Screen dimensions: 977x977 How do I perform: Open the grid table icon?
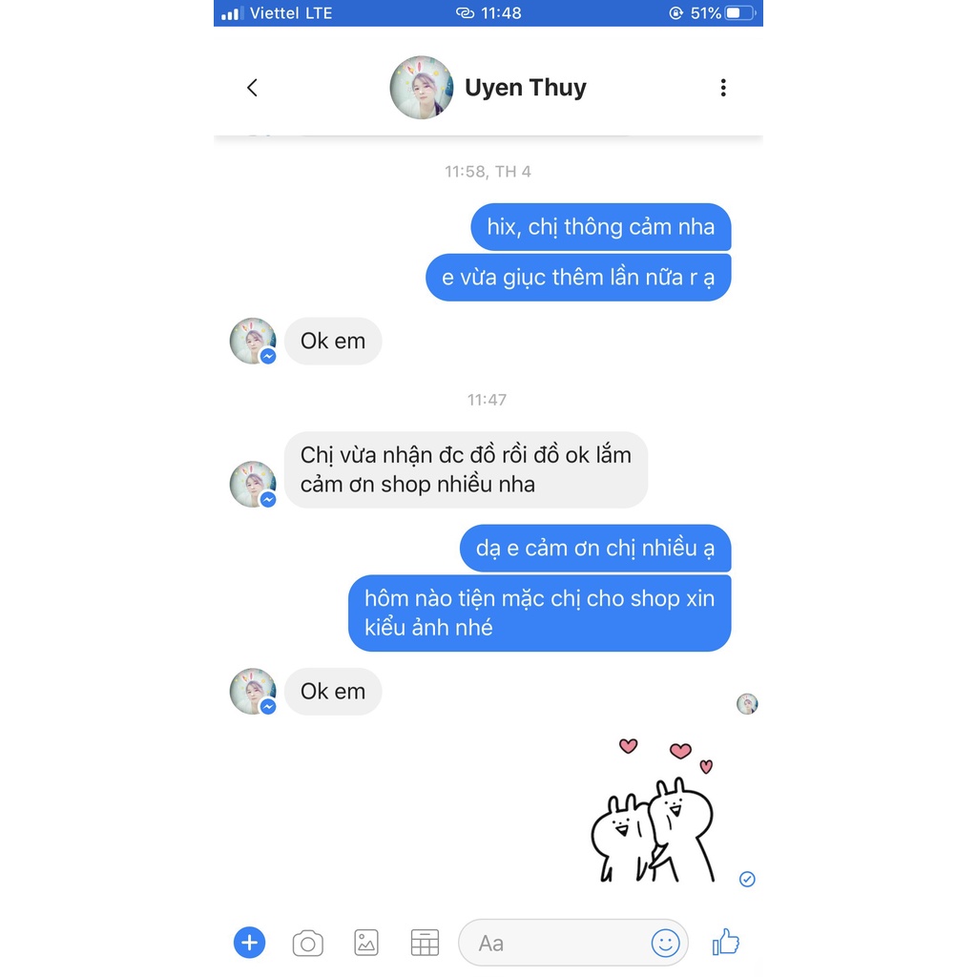point(425,943)
